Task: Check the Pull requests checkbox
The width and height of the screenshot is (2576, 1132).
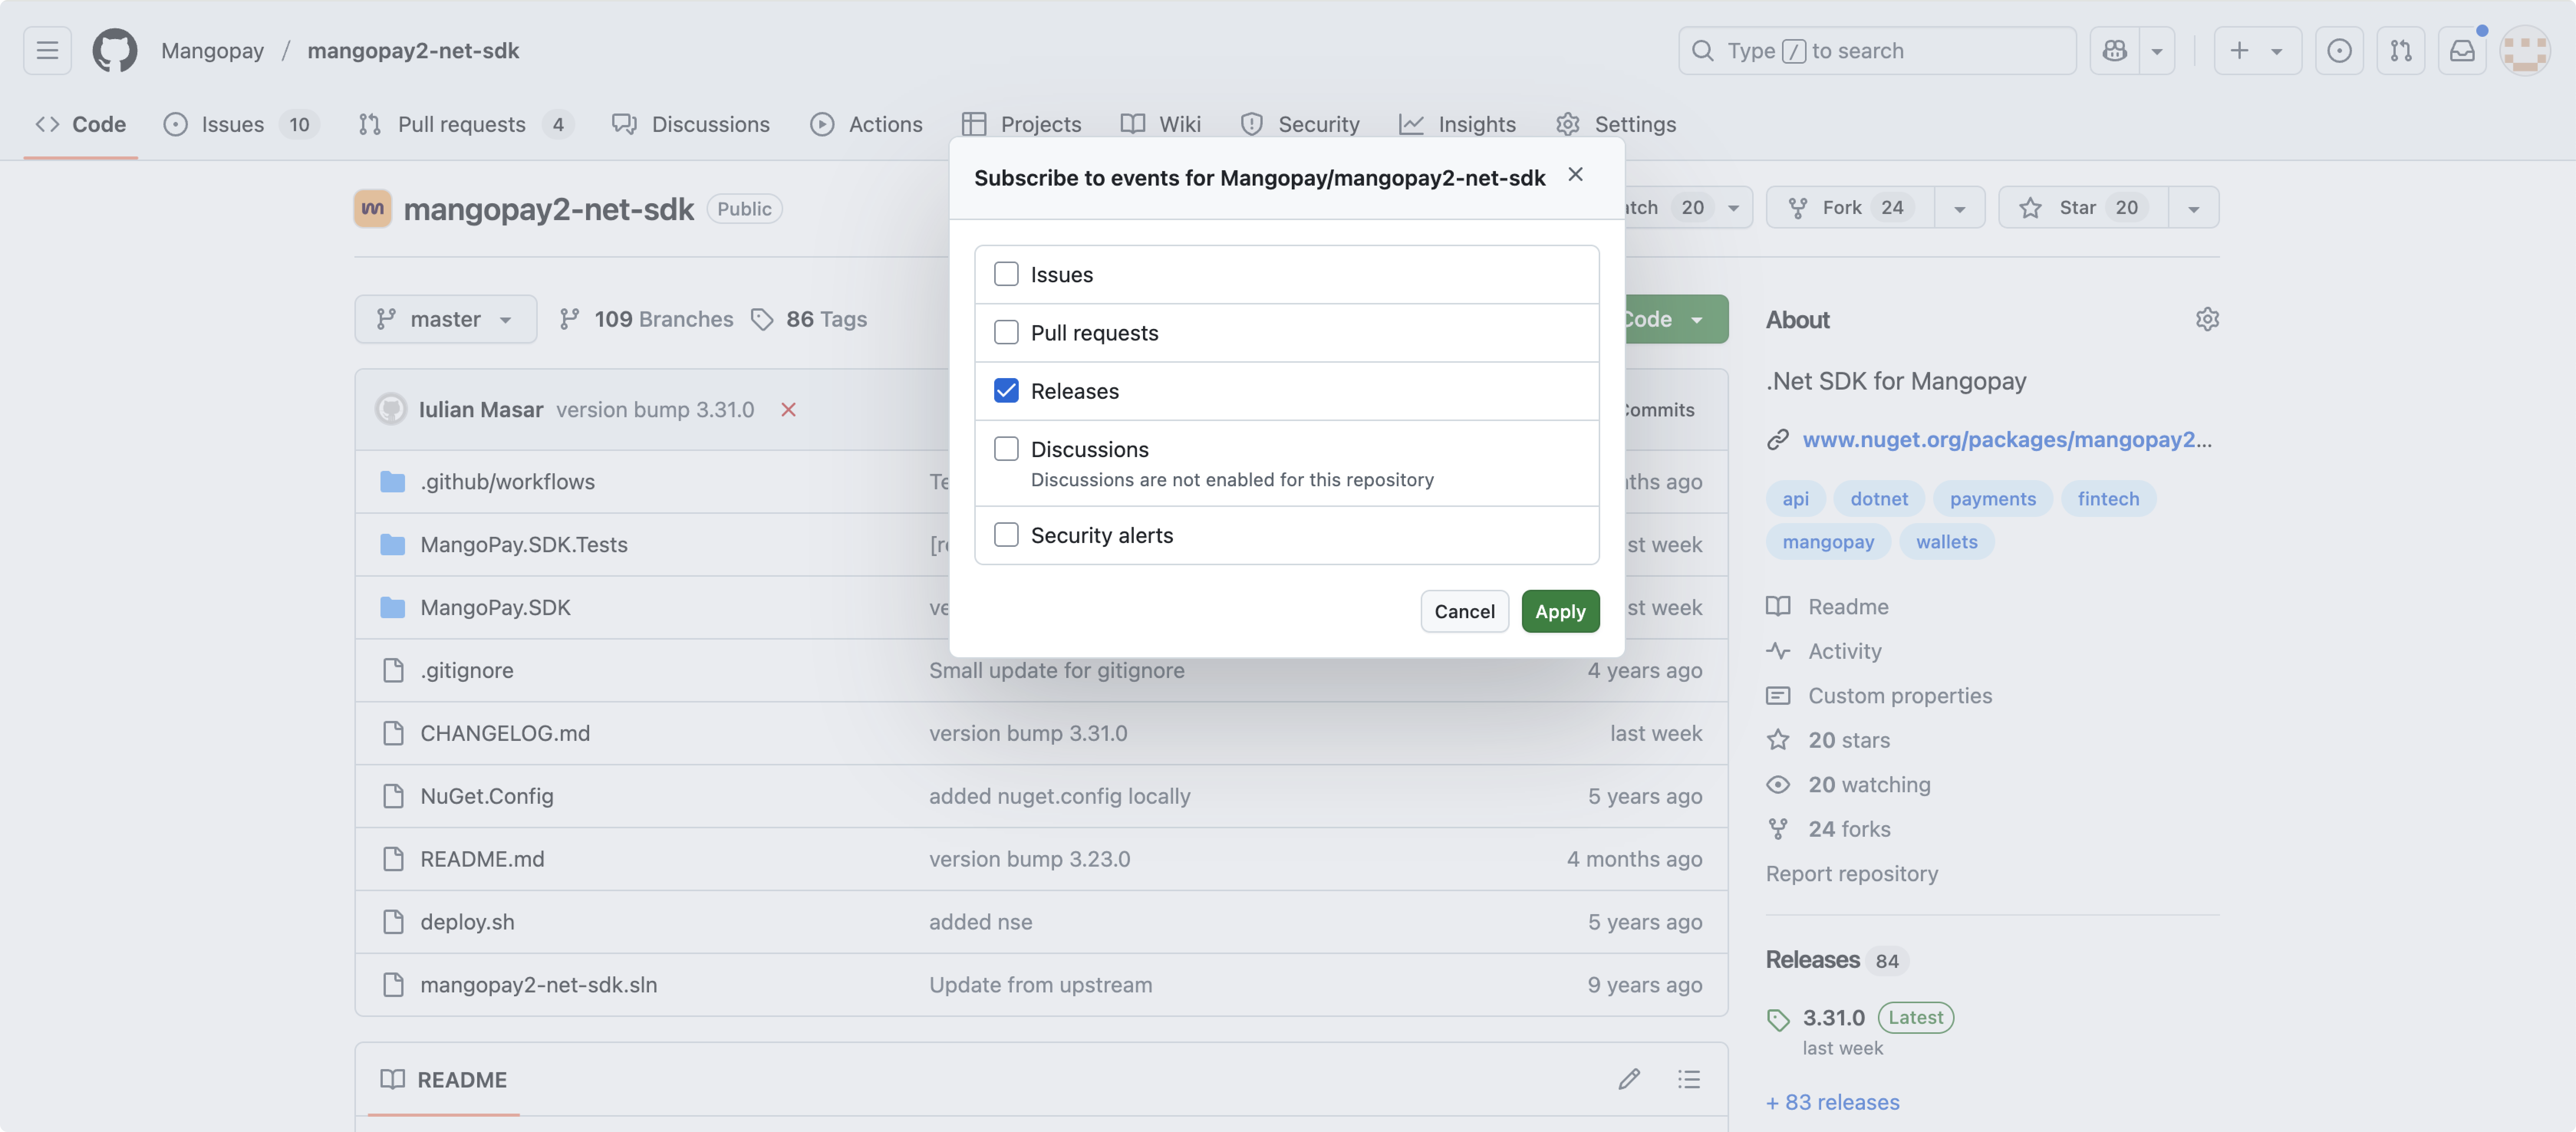Action: 1006,332
